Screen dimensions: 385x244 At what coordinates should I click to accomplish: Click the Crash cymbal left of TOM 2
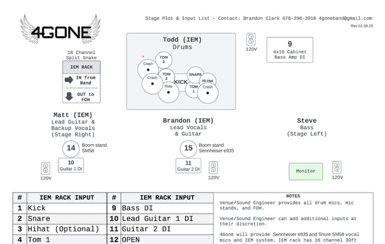point(152,84)
